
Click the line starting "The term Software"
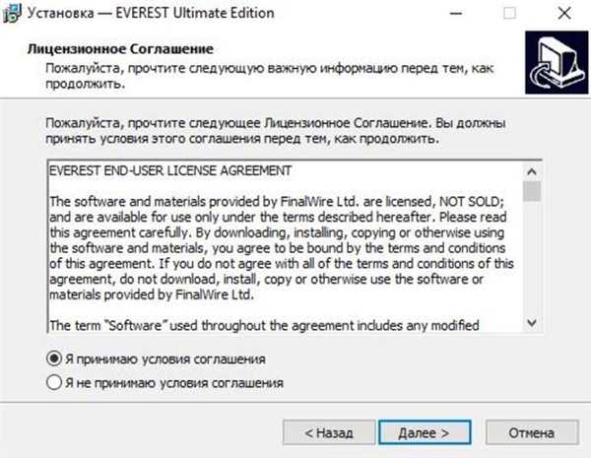pos(264,325)
